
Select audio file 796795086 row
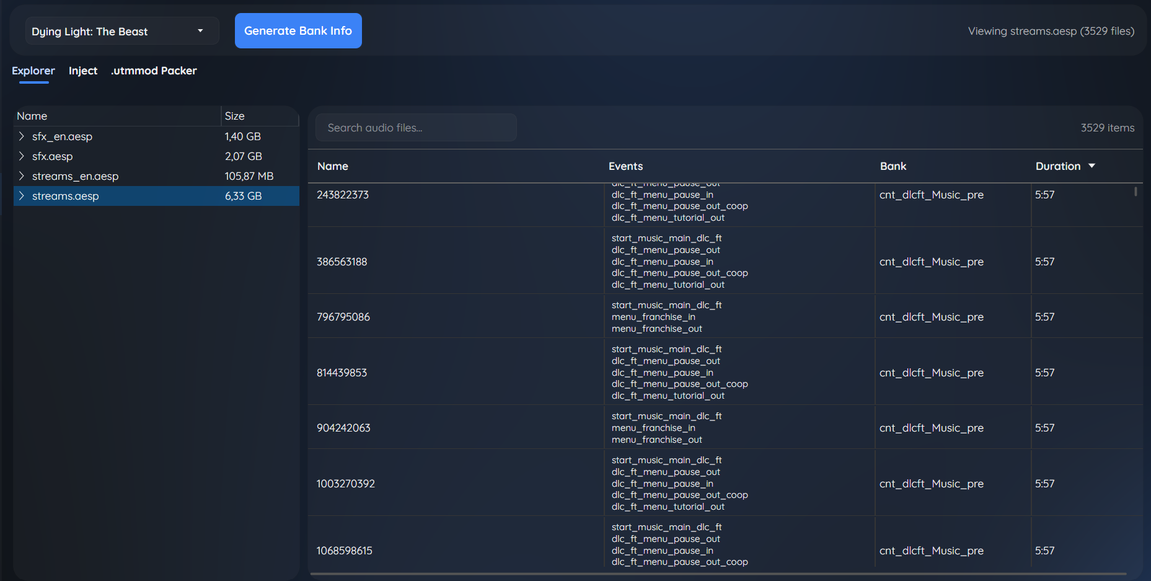[725, 317]
